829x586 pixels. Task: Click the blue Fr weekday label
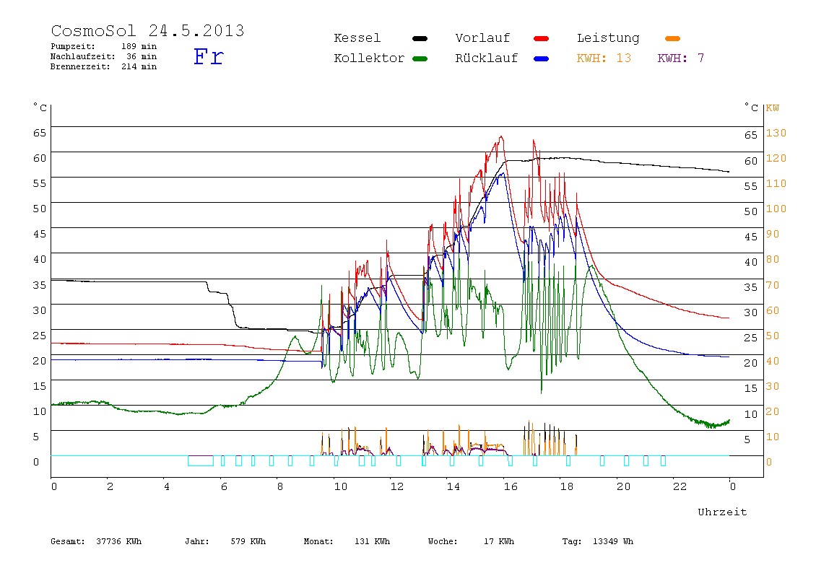(208, 56)
